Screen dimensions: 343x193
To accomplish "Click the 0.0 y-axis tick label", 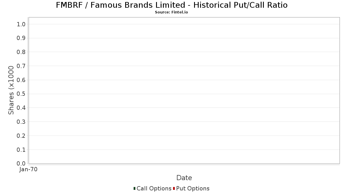I will (x=21, y=164).
